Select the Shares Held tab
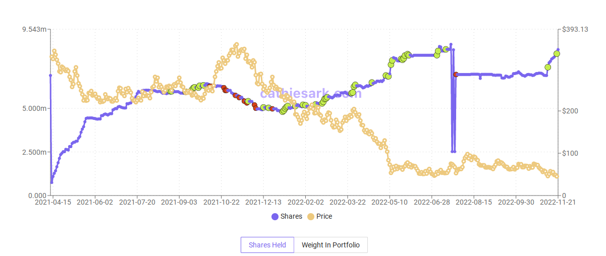This screenshot has height=256, width=606. (x=267, y=245)
